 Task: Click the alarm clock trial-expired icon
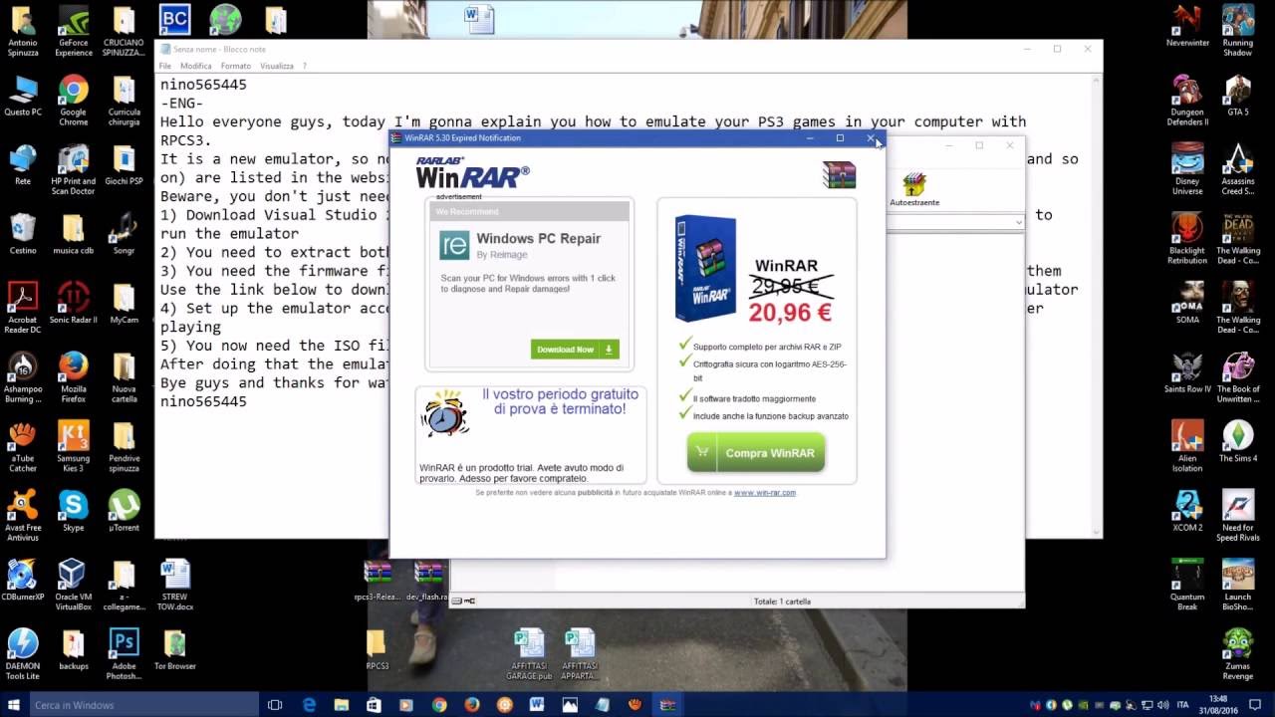[x=444, y=413]
